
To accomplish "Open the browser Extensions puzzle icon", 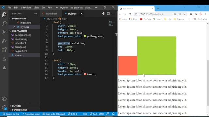I will (191, 14).
